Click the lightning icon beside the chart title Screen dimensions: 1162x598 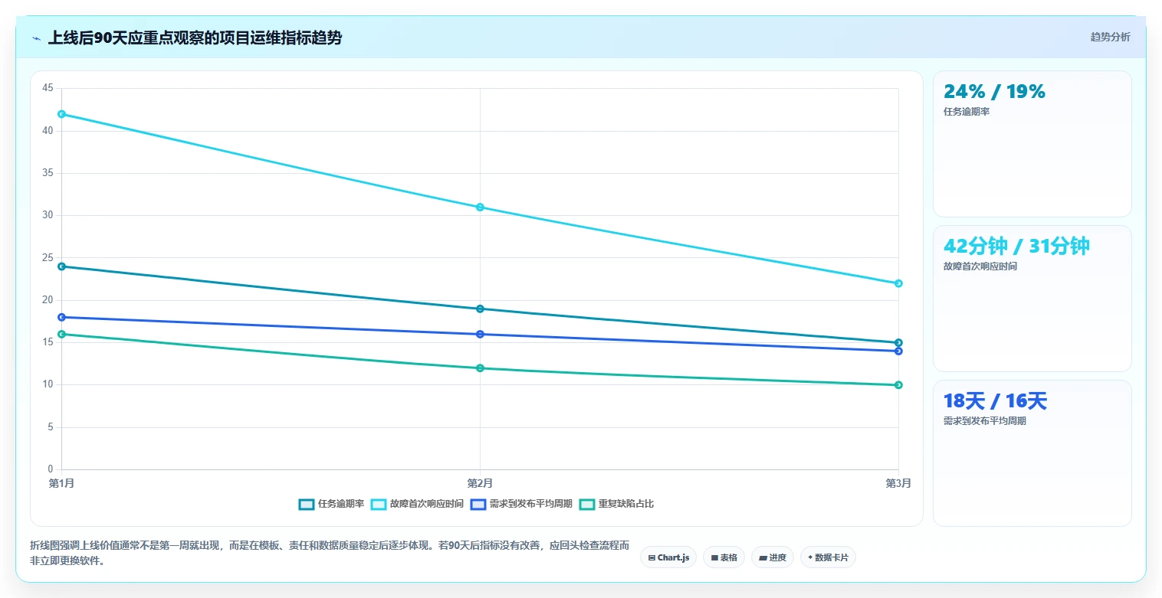coord(36,38)
